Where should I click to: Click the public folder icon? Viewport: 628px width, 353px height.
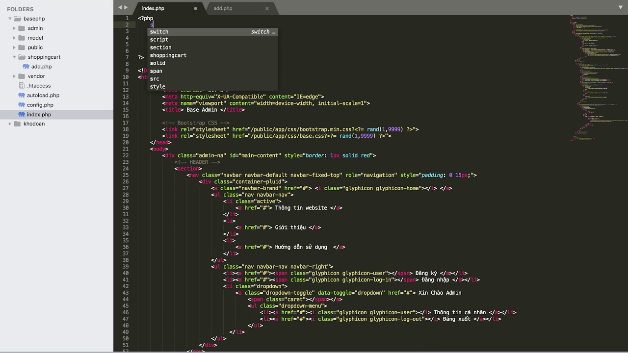pos(22,48)
